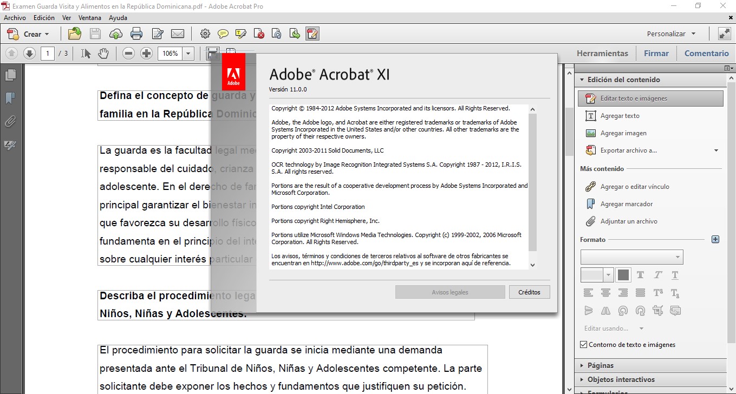This screenshot has height=394, width=736.
Task: Switch to the 'Comentario' tab
Action: point(707,53)
